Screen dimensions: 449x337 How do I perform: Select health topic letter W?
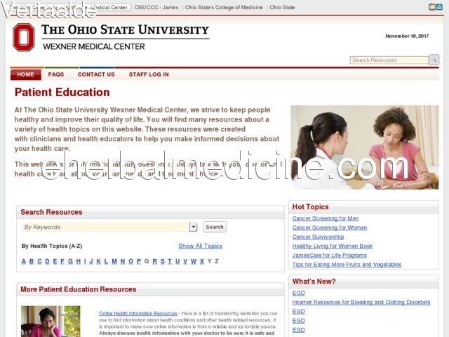[x=194, y=261]
